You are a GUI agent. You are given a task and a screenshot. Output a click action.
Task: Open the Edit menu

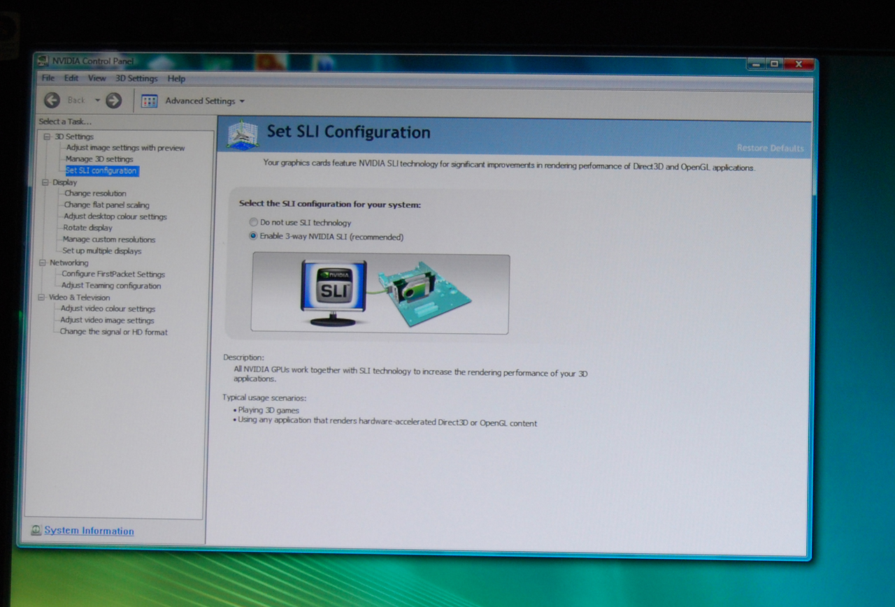click(71, 78)
